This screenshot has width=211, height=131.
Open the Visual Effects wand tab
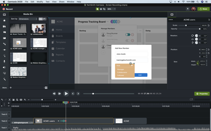pos(4,79)
